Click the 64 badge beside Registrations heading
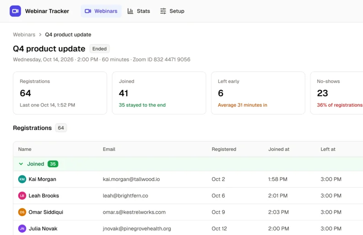 coord(61,128)
